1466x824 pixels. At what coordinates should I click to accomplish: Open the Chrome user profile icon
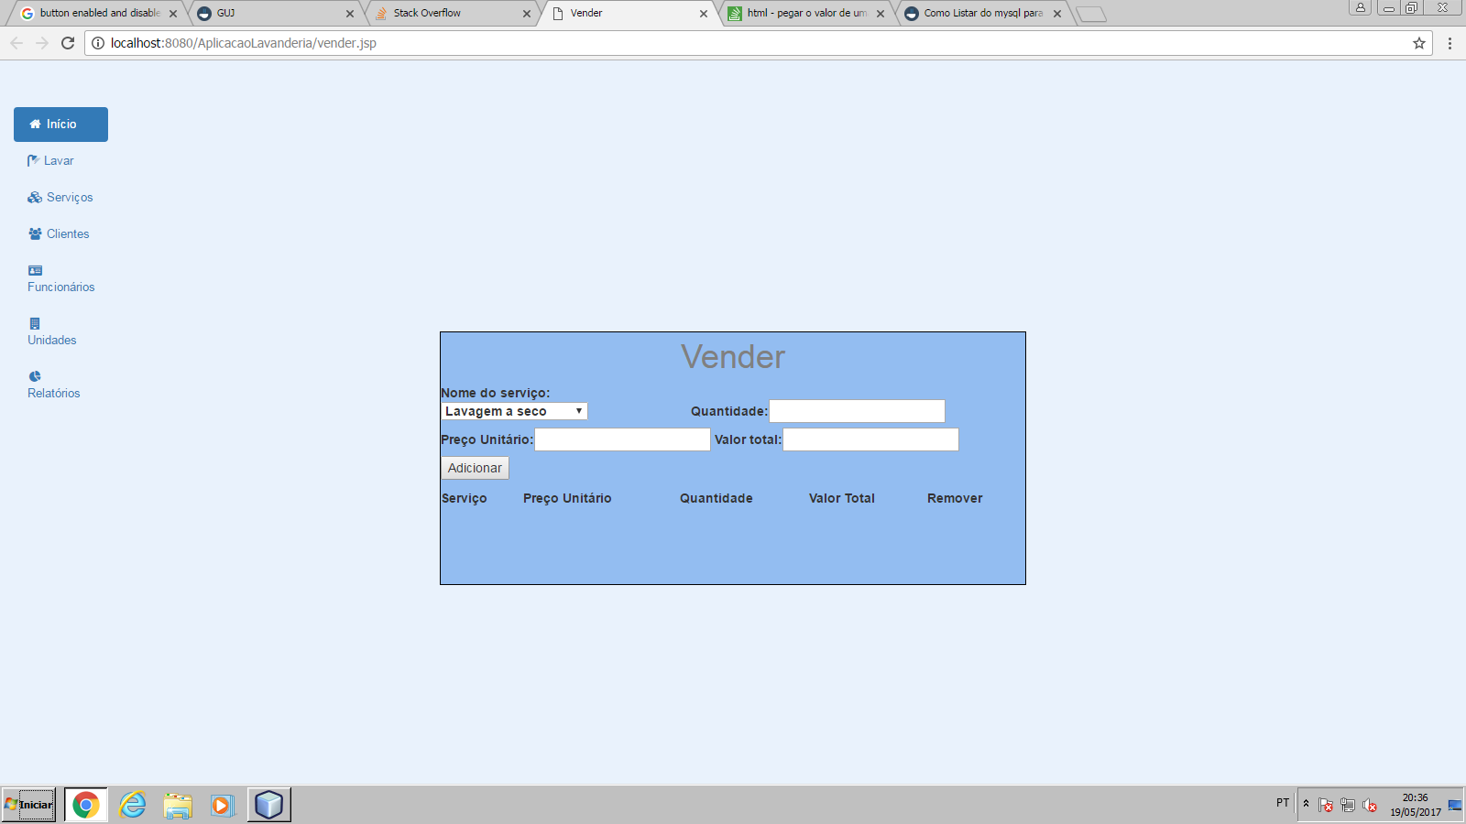1361,7
